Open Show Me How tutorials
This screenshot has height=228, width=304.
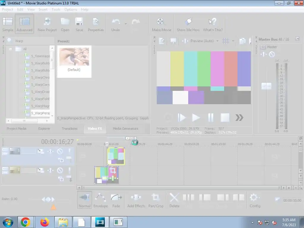pyautogui.click(x=188, y=24)
